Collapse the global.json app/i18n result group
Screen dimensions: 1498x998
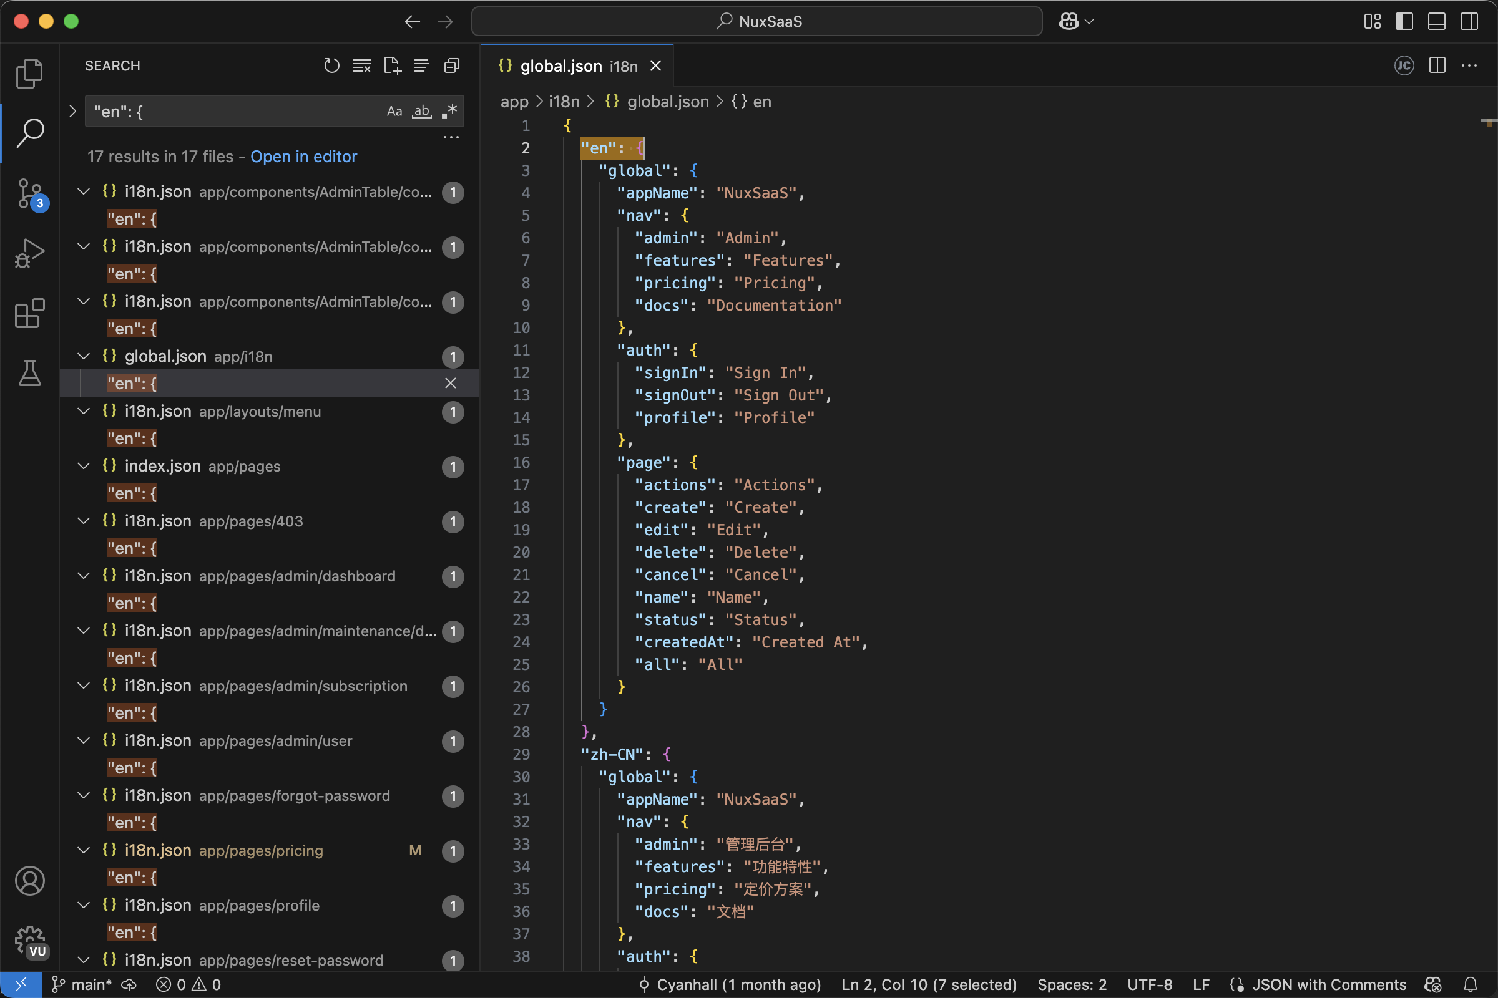pos(84,356)
